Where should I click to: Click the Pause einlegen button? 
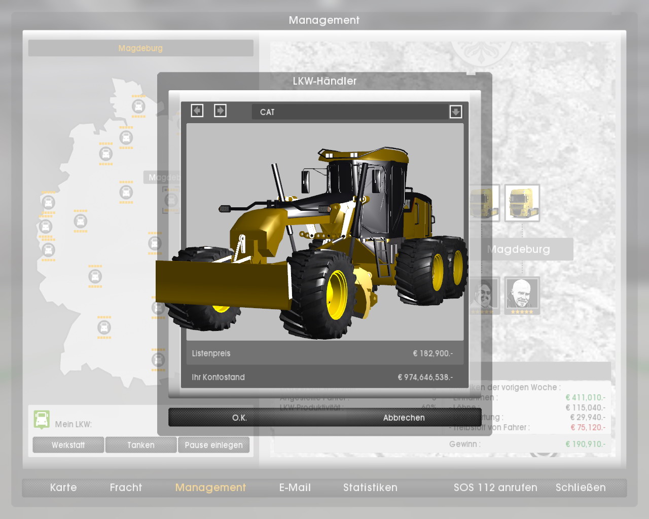click(x=213, y=445)
